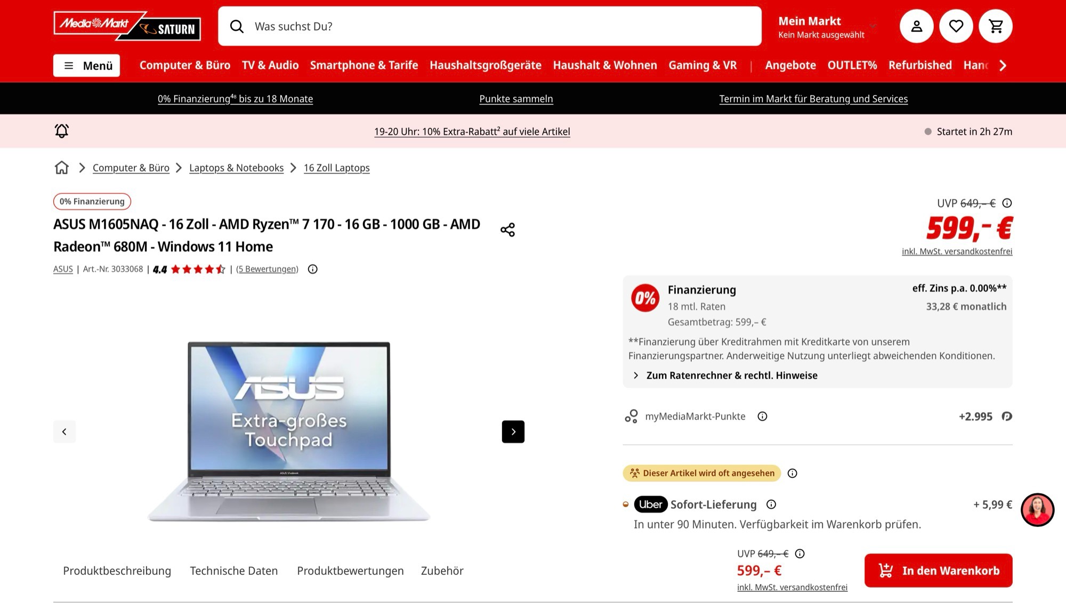The image size is (1066, 603).
Task: Show next product image
Action: coord(513,431)
